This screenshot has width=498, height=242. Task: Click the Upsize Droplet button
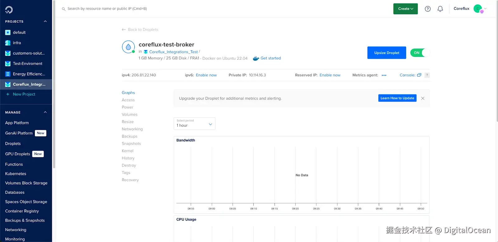click(387, 53)
